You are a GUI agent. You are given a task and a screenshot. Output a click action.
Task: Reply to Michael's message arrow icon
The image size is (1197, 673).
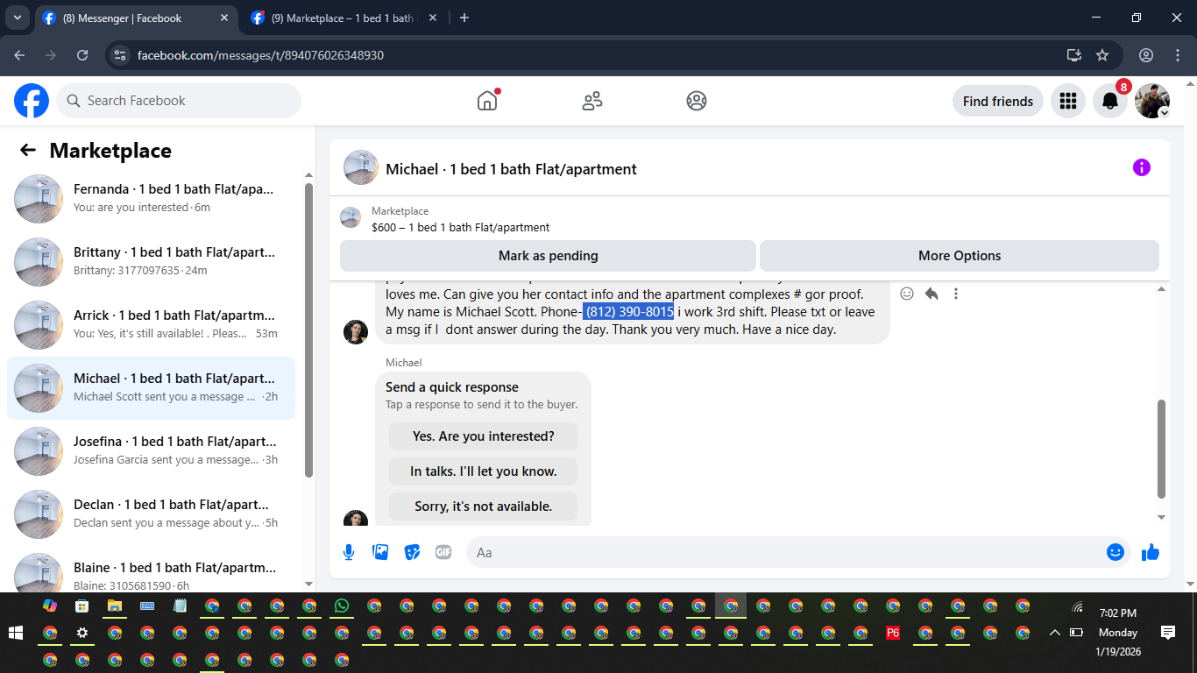click(931, 294)
